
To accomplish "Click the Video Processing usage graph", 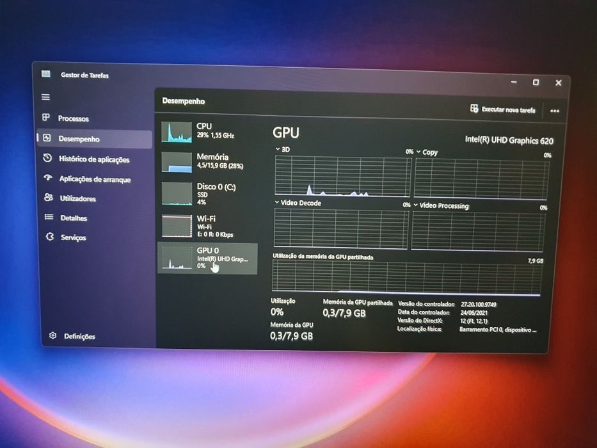I will (478, 231).
